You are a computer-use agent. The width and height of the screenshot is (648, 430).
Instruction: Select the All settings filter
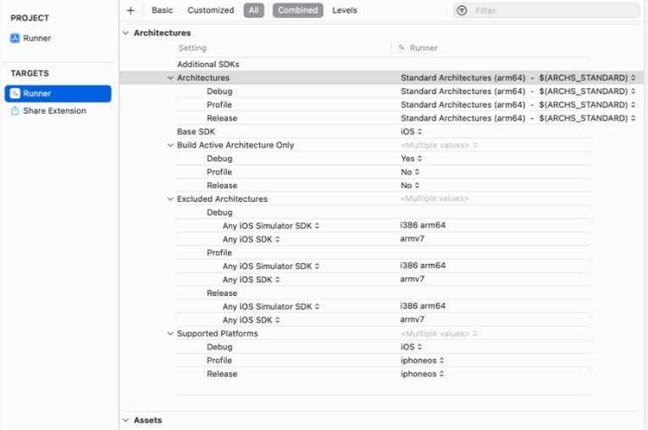(254, 10)
